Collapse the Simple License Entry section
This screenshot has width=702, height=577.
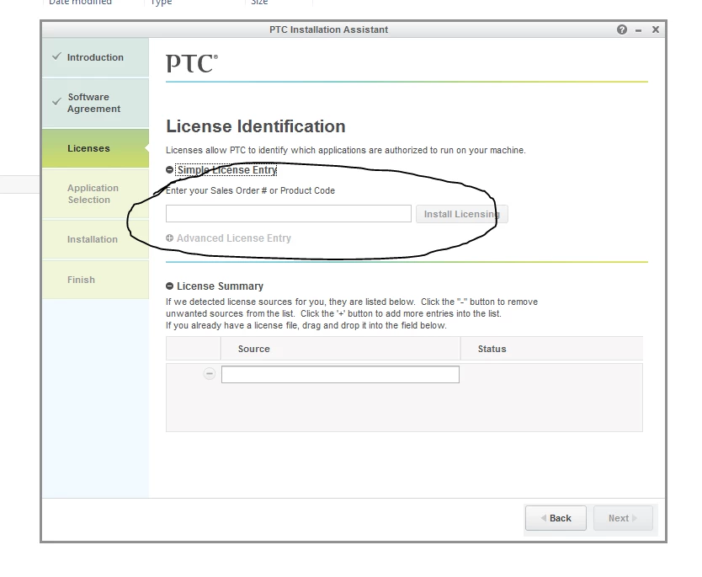point(169,170)
